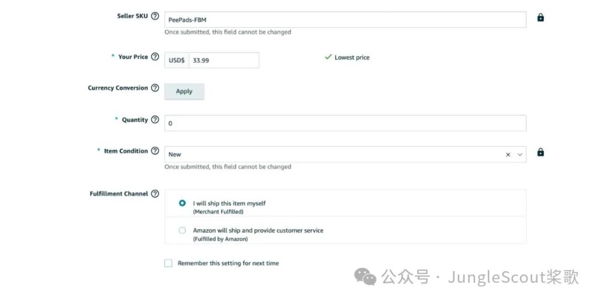
Task: Click the price field showing 33.99
Action: click(x=224, y=60)
